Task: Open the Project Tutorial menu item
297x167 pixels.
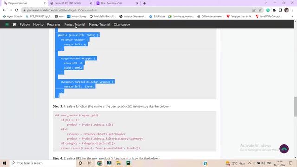Action: coord(74,25)
